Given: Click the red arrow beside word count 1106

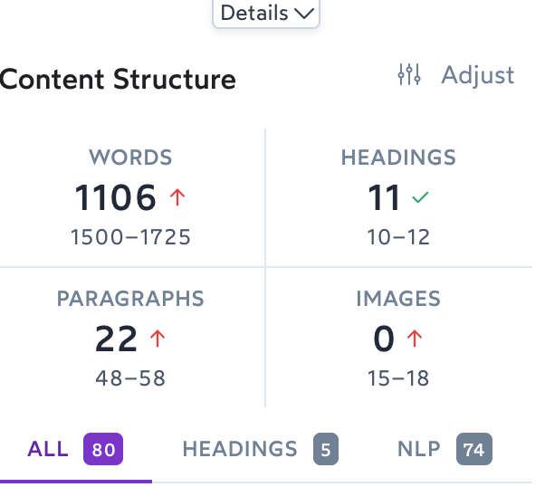Looking at the screenshot, I should 177,197.
